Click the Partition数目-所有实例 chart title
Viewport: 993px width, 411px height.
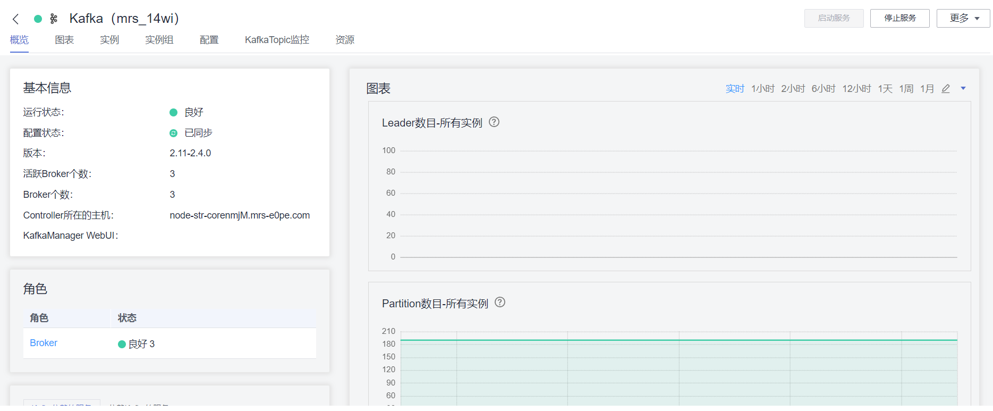click(x=435, y=304)
